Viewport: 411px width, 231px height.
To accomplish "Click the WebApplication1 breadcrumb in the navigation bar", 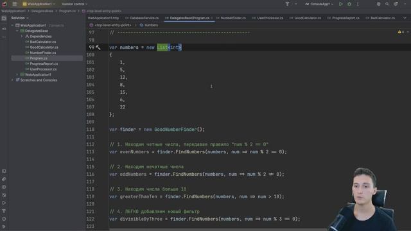I will pyautogui.click(x=13, y=11).
